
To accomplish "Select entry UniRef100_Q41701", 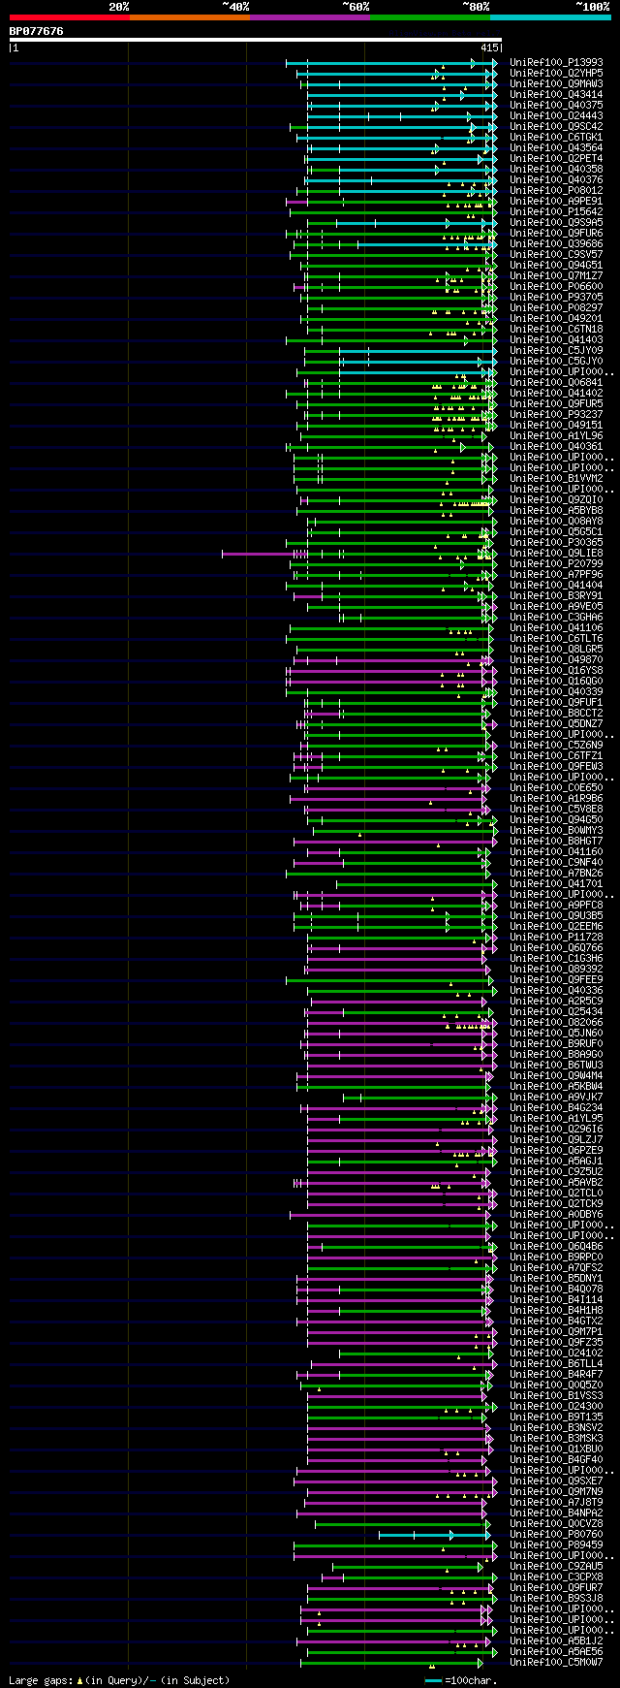I will click(x=556, y=884).
